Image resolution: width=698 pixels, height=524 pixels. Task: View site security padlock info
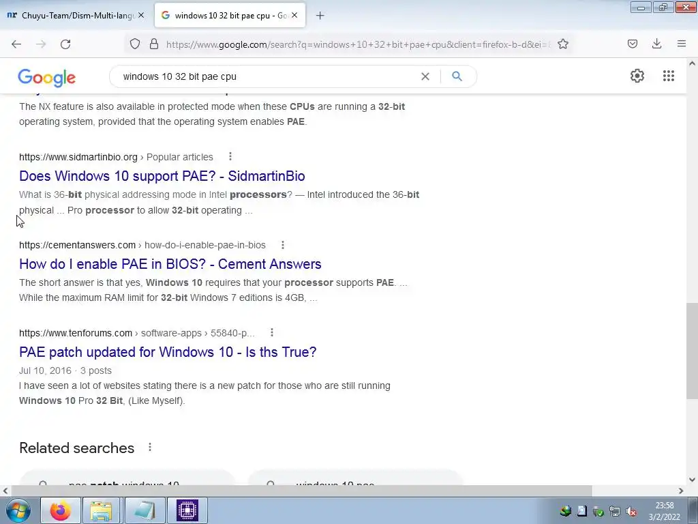[x=154, y=44]
